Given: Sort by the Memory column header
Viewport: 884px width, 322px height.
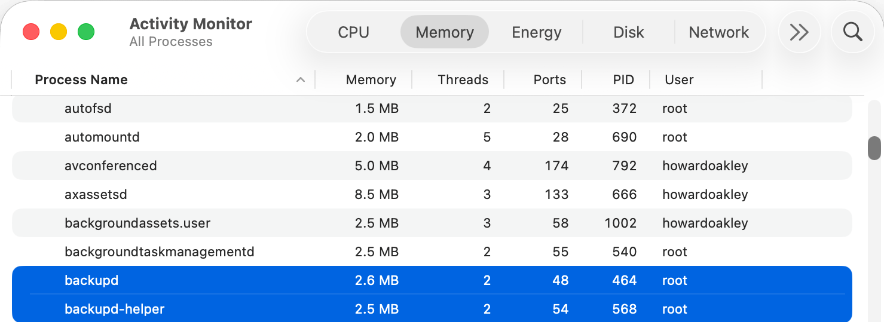Looking at the screenshot, I should tap(371, 80).
